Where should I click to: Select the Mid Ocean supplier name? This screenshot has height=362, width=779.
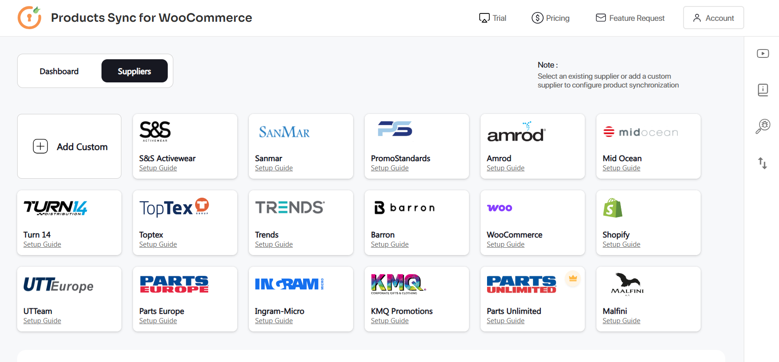tap(622, 158)
